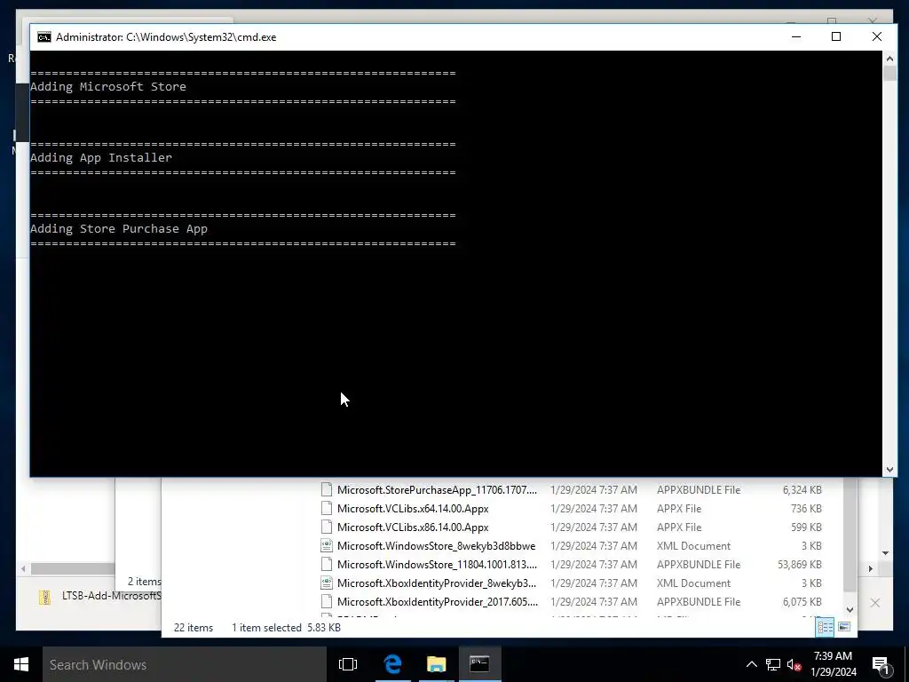This screenshot has width=909, height=682.
Task: Launch Microsoft Edge from the taskbar
Action: click(392, 664)
